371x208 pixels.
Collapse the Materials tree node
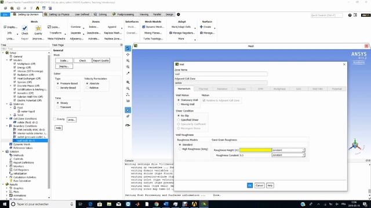pyautogui.click(x=7, y=104)
